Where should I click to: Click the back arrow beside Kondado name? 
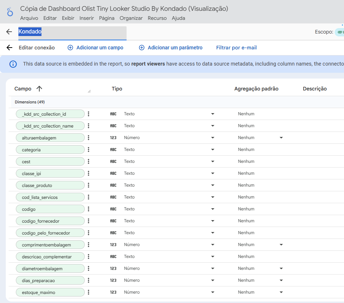[x=9, y=32]
